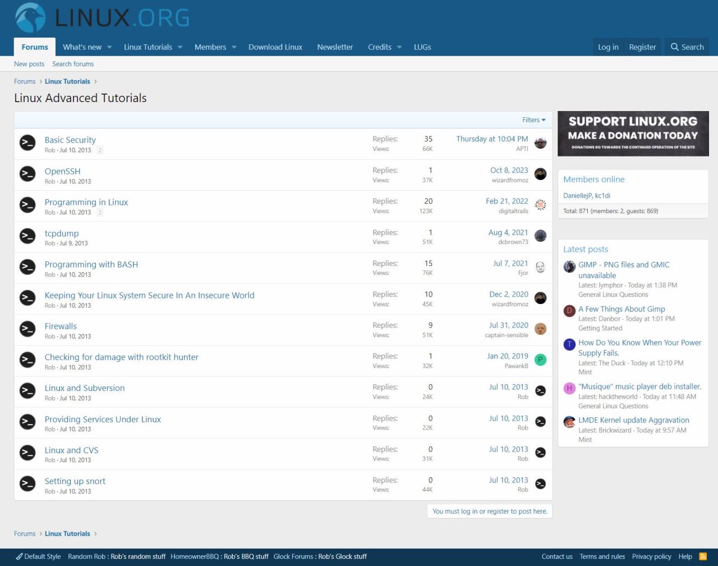Open digitaltrails avatar on Programming in Linux row
The width and height of the screenshot is (718, 566).
(x=541, y=205)
